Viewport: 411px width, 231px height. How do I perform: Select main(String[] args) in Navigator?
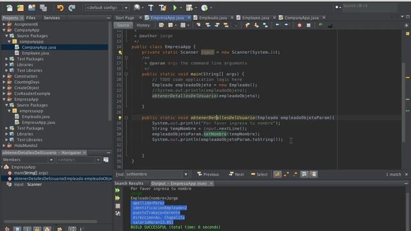[x=31, y=173]
